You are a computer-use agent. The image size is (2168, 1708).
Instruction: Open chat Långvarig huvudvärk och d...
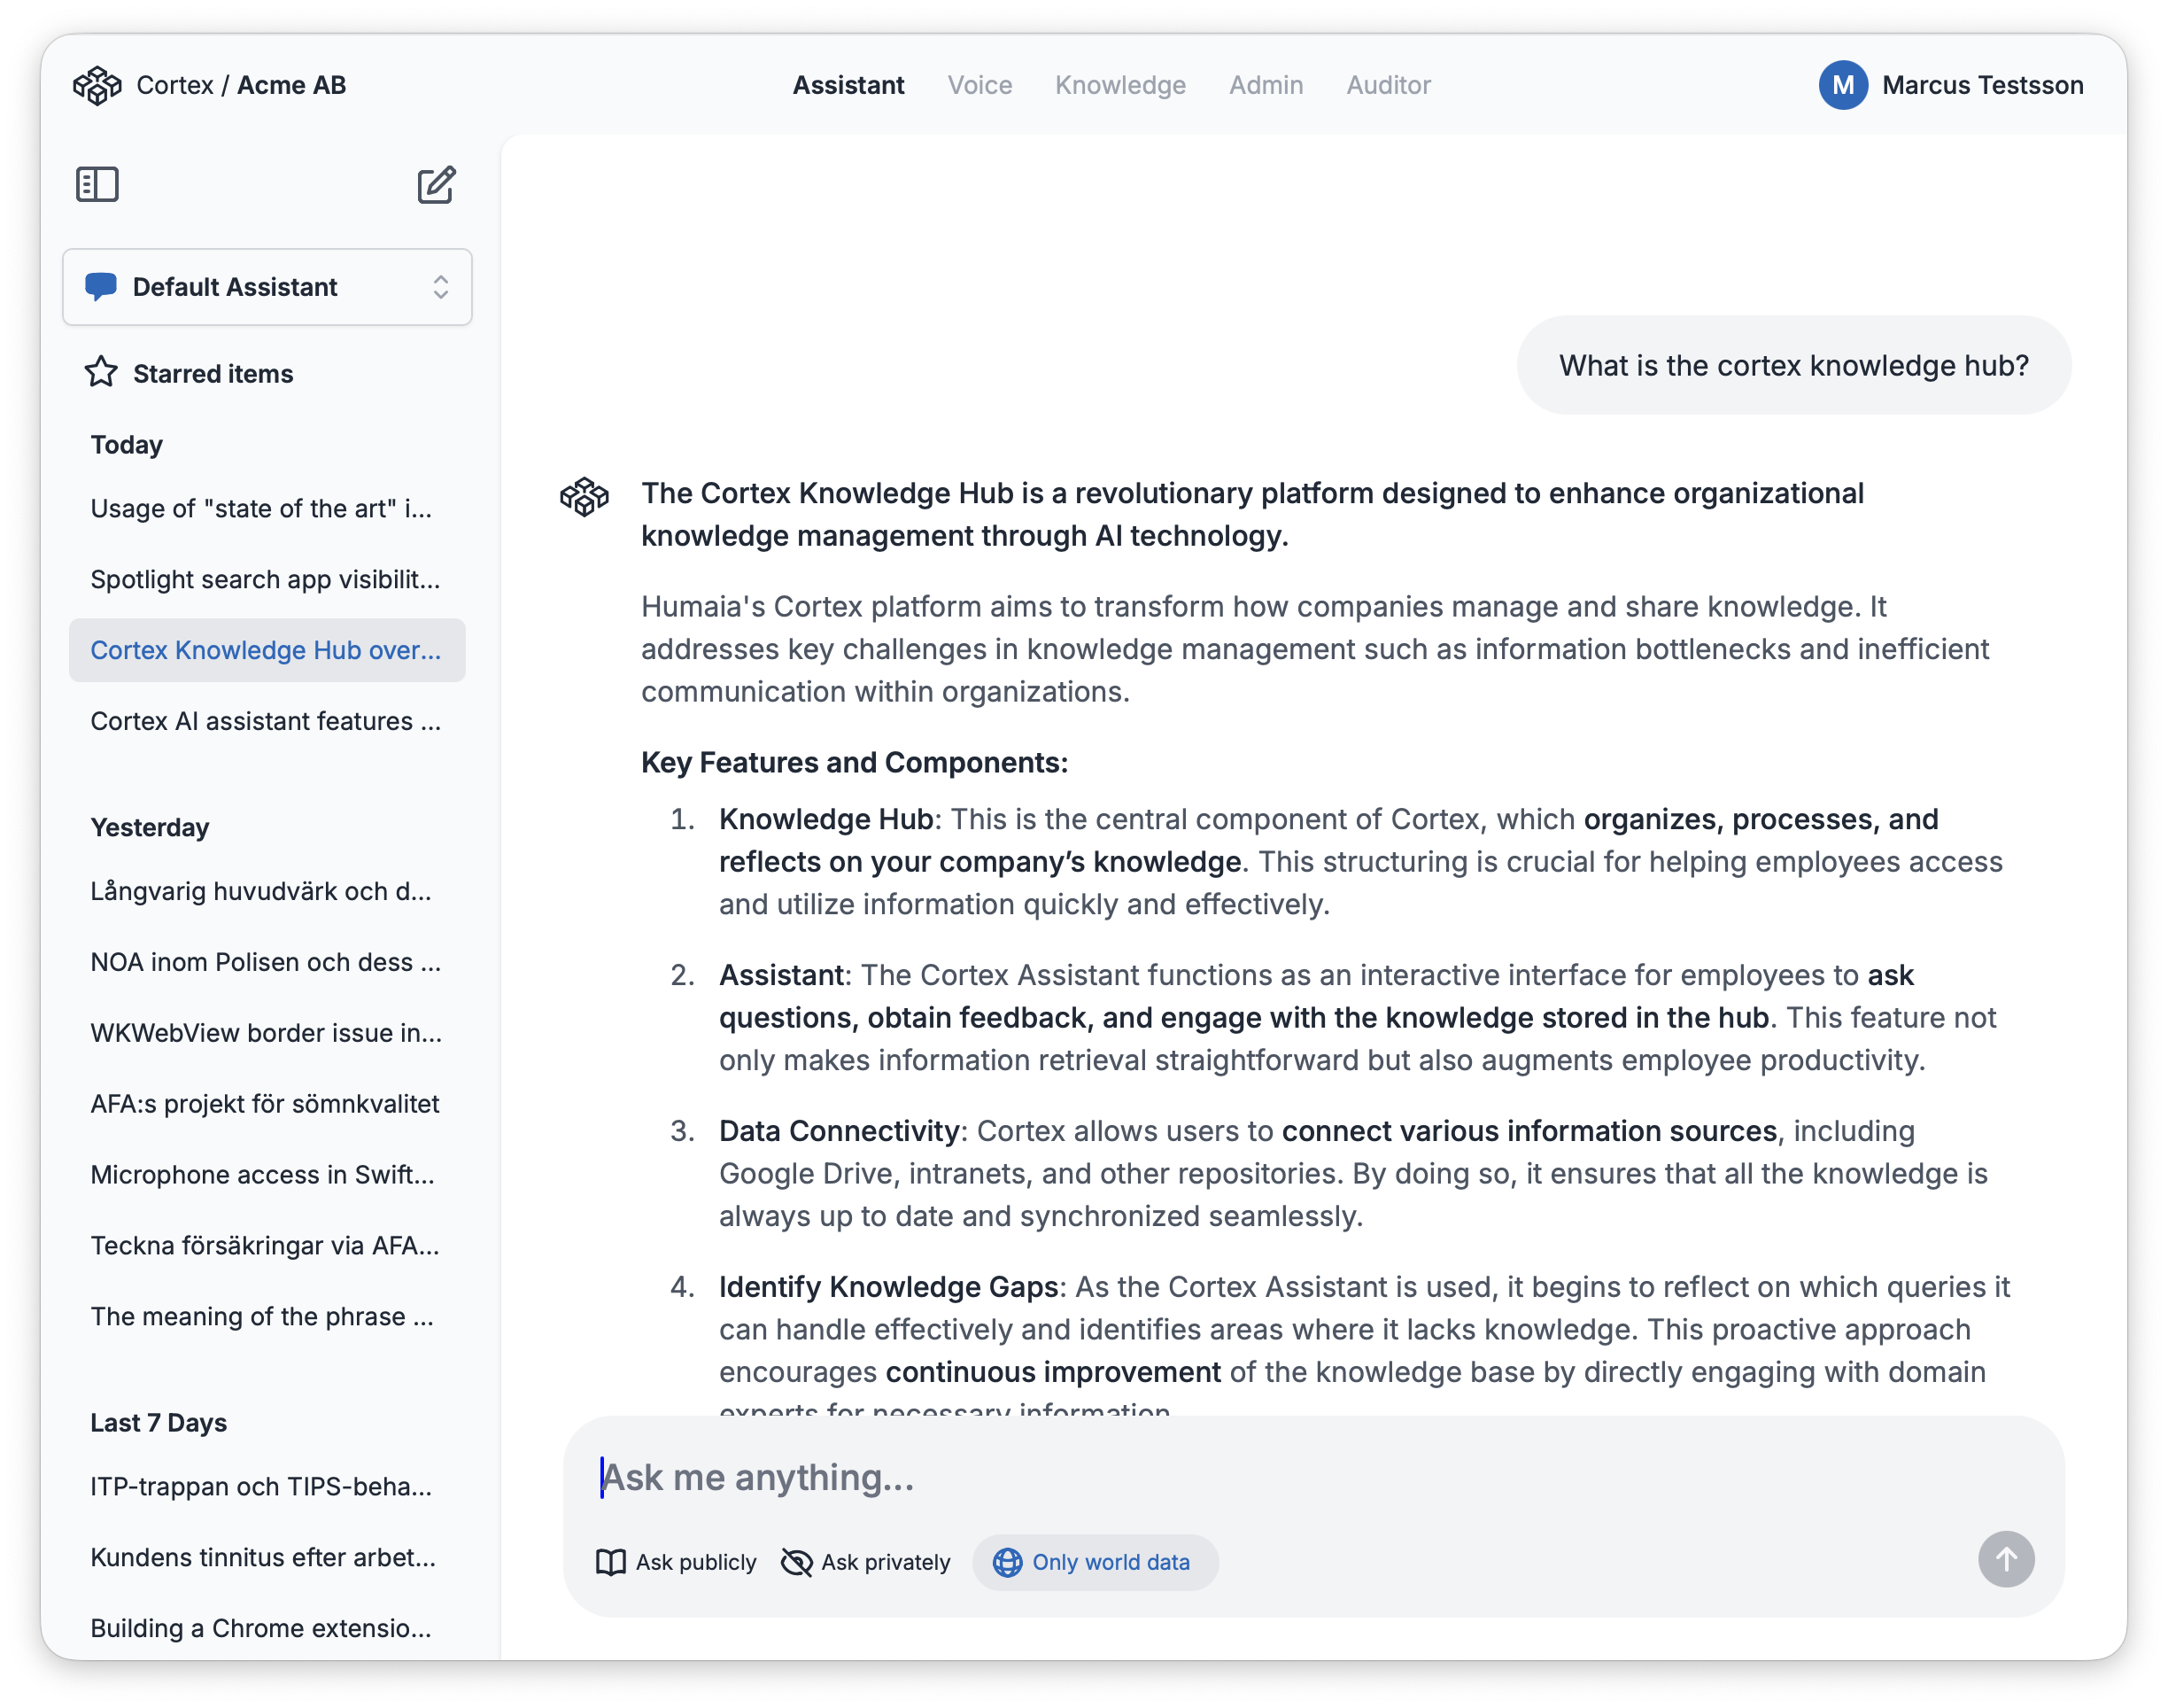click(267, 891)
